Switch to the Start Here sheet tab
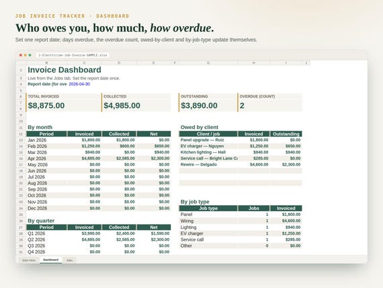383x288 pixels. [29, 260]
